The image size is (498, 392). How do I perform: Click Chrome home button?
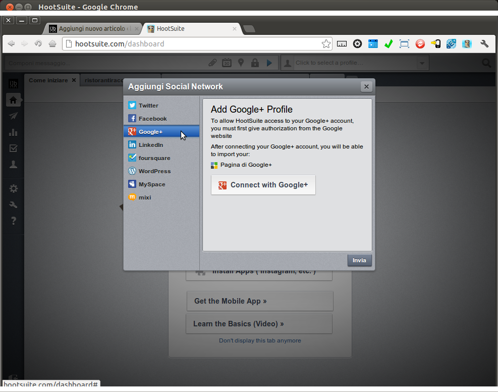pos(52,43)
